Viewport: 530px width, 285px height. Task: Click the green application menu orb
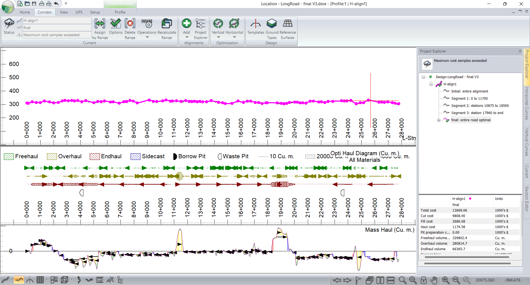(8, 7)
